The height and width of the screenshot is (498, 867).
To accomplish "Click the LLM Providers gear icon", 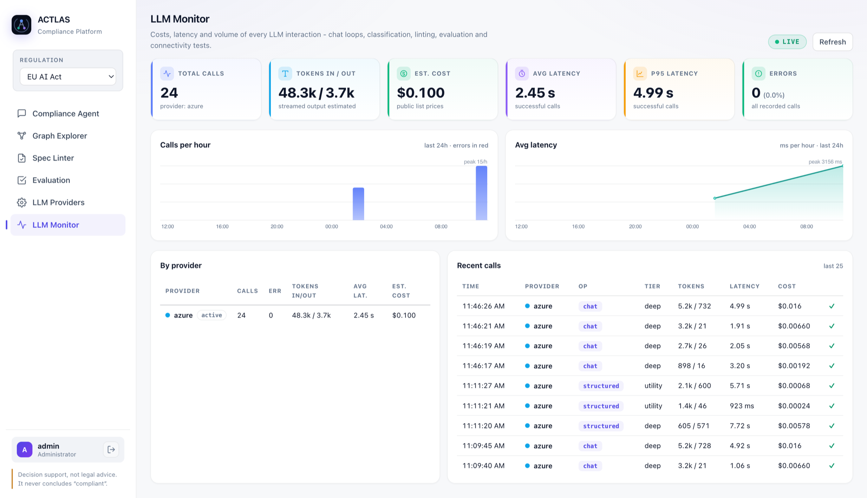I will point(22,202).
